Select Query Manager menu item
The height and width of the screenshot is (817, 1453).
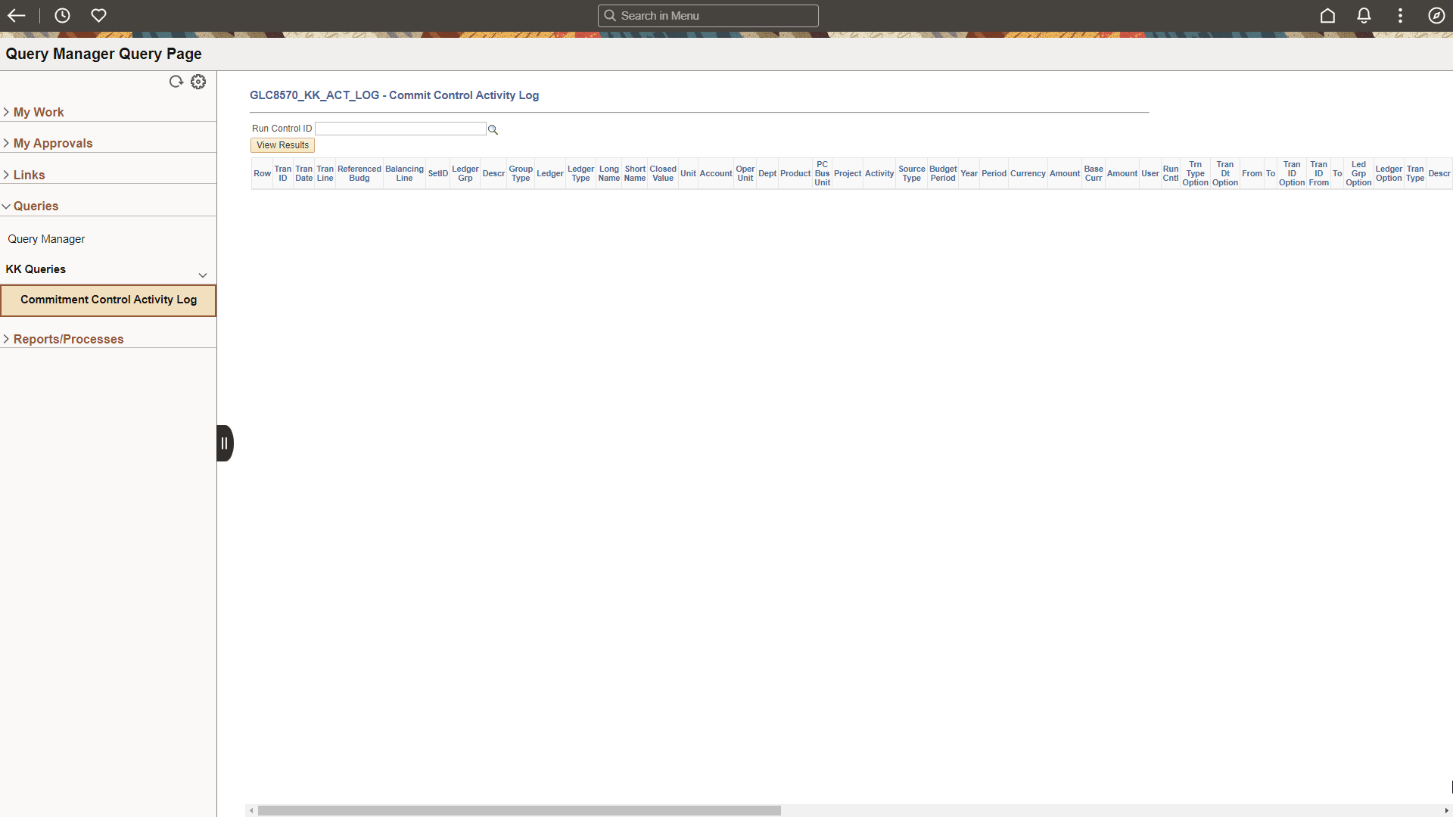coord(45,238)
